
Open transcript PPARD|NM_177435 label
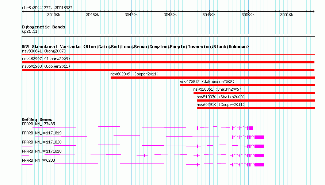(39, 124)
